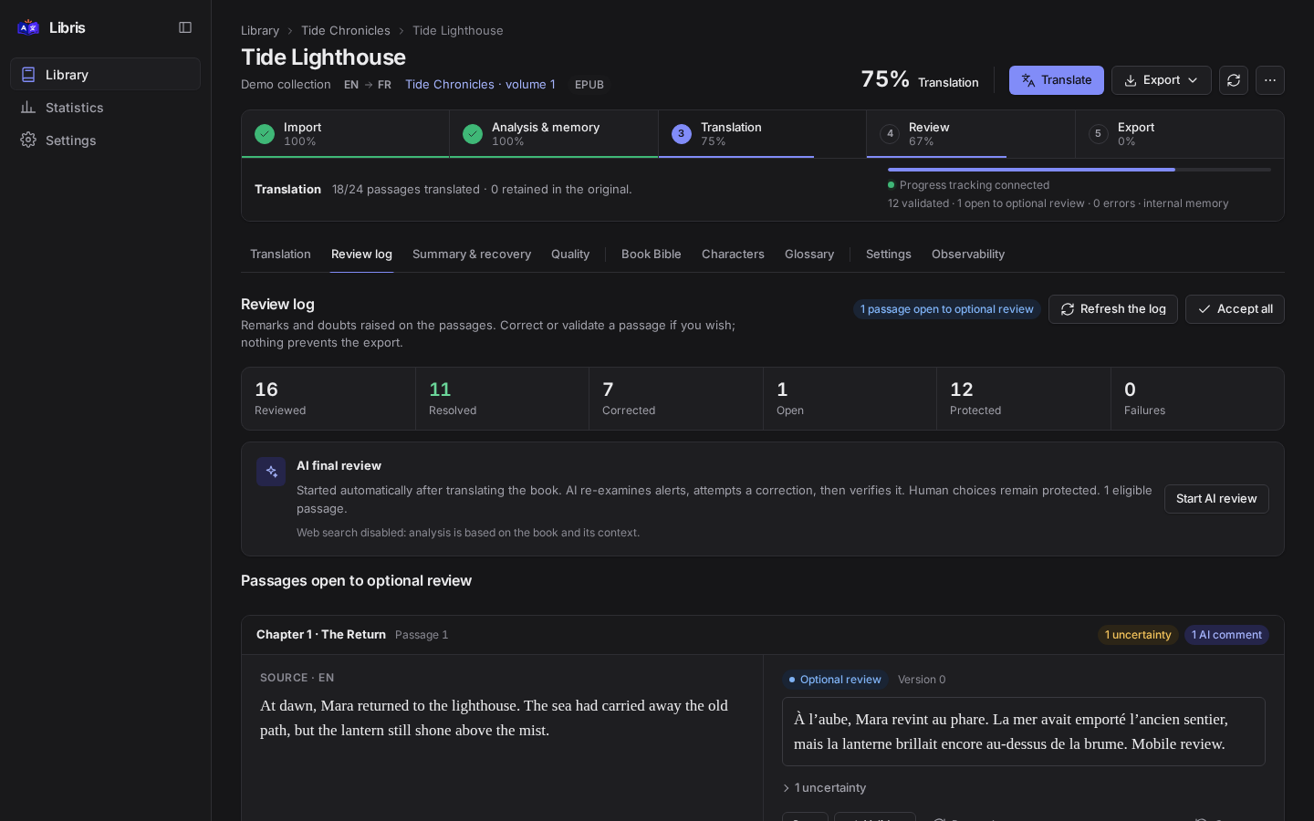Viewport: 1314px width, 821px height.
Task: Open the Observability tab
Action: point(968,255)
